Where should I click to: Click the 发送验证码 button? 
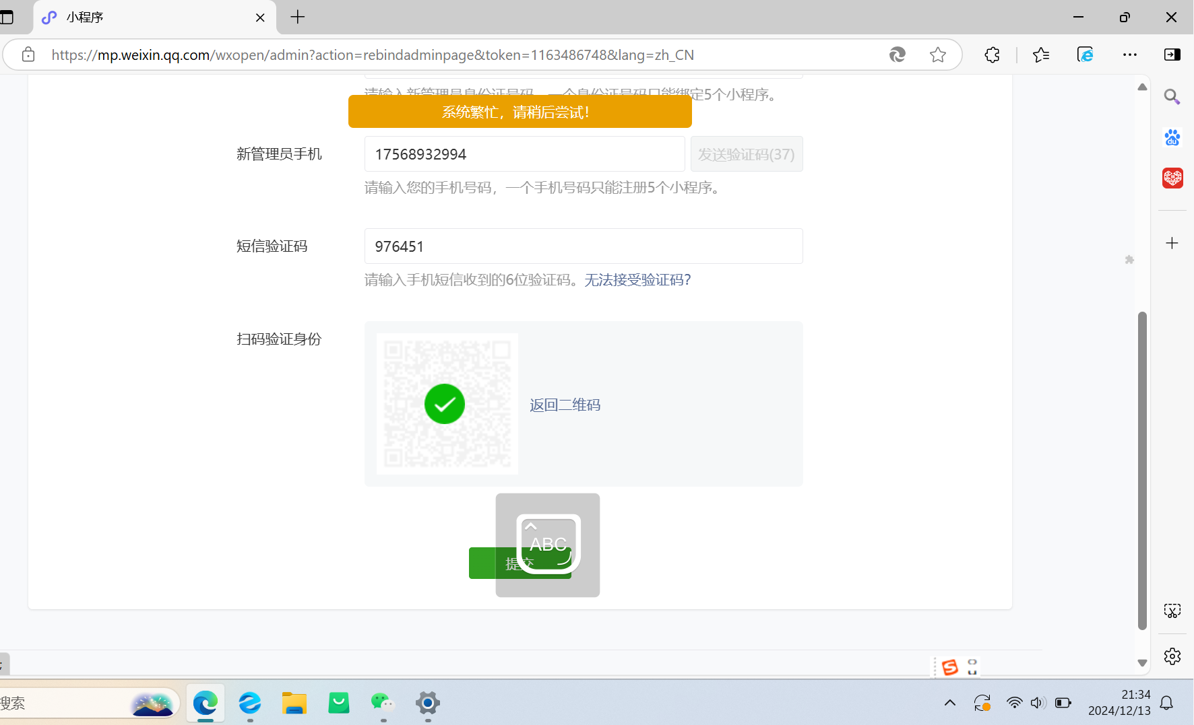[x=747, y=154]
